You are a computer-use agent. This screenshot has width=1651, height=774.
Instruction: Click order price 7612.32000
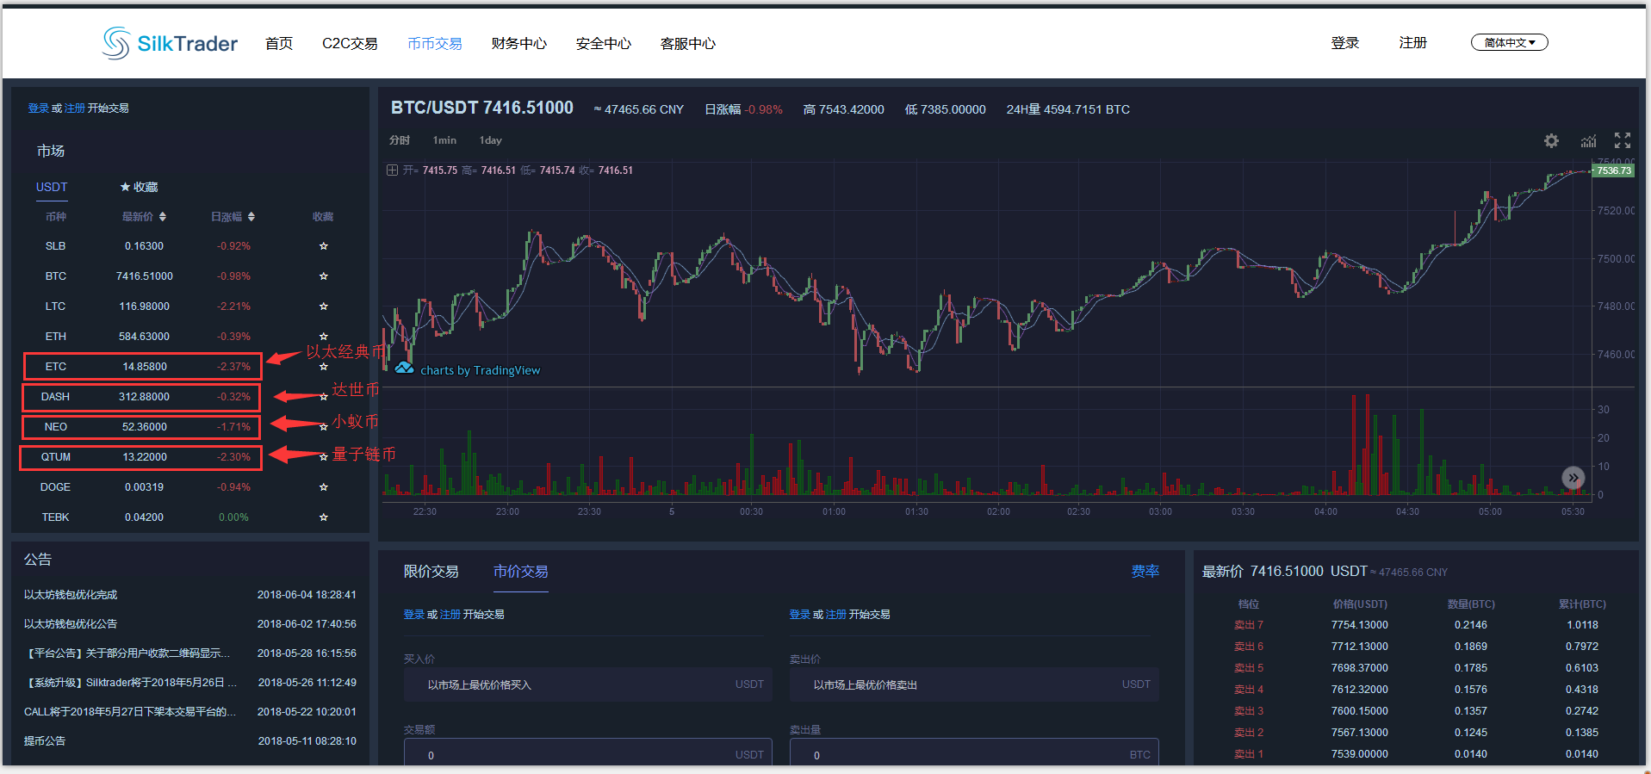(1360, 690)
